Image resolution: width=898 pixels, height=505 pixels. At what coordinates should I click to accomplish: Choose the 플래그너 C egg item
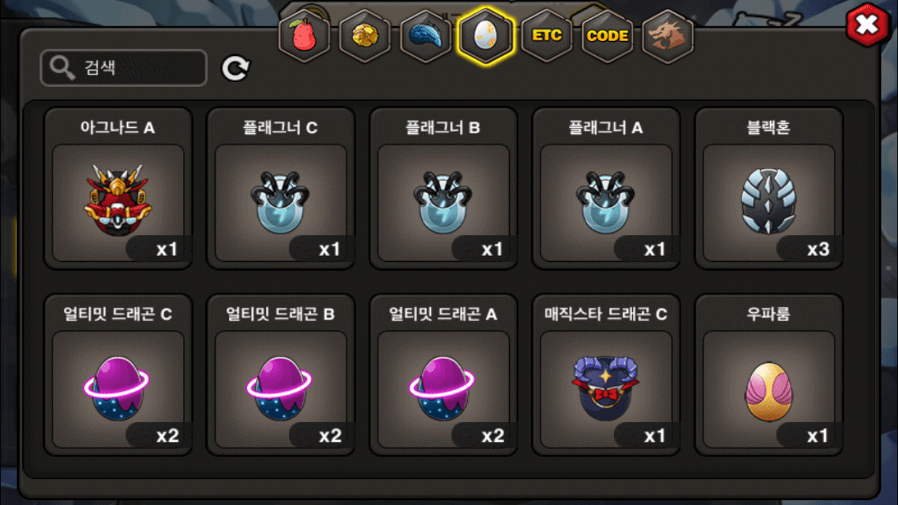coord(281,188)
